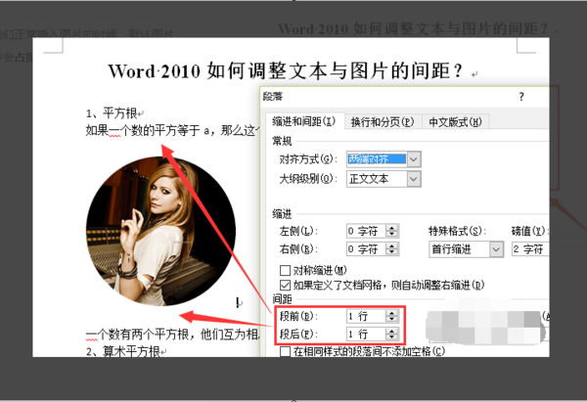Click the paragraph dialog help question mark

pyautogui.click(x=521, y=97)
